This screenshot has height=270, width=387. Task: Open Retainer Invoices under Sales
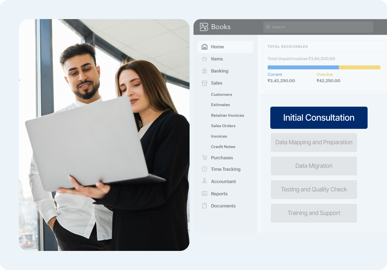[227, 115]
